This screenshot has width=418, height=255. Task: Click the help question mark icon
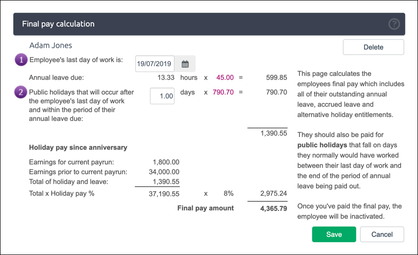point(393,24)
